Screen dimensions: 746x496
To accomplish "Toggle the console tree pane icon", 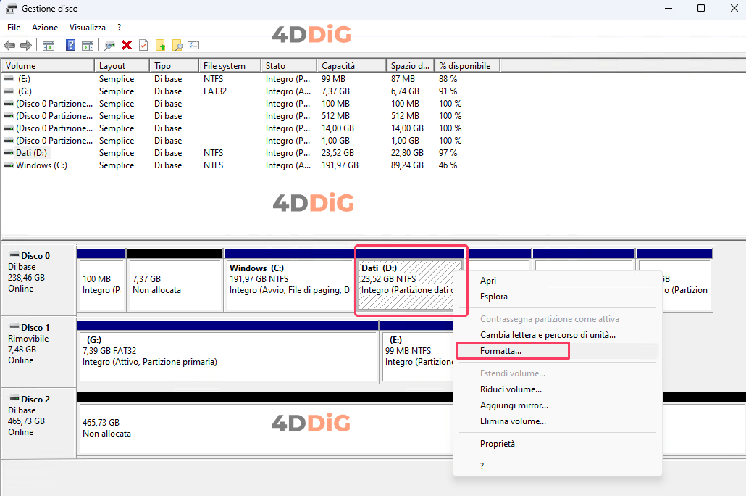I will 48,46.
